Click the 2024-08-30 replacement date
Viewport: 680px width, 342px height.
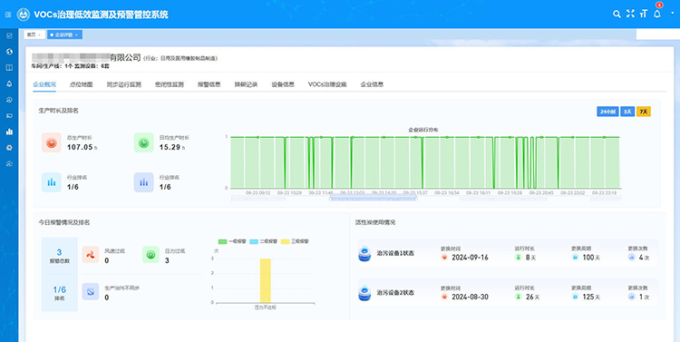(x=470, y=297)
